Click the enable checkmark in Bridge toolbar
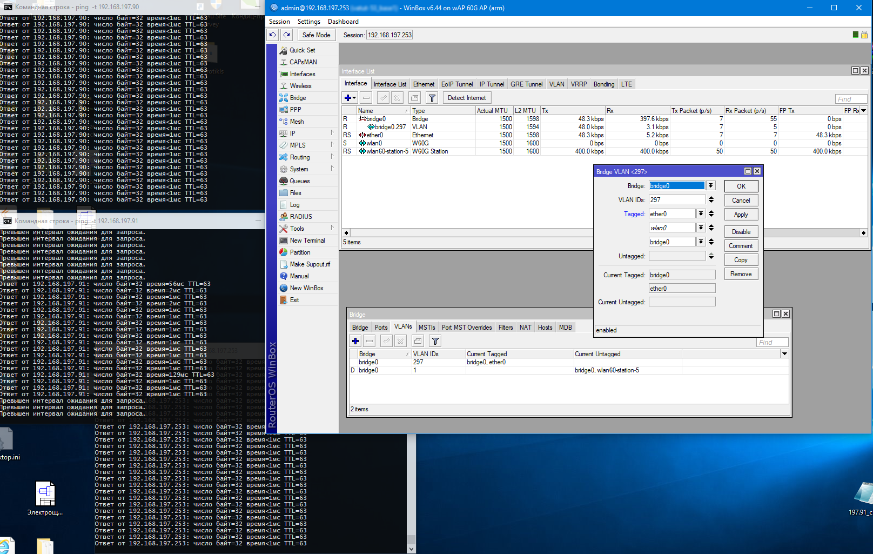This screenshot has width=873, height=554. tap(386, 341)
